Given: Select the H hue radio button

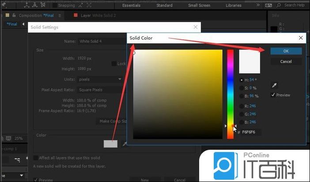Looking at the screenshot, I should (x=241, y=80).
